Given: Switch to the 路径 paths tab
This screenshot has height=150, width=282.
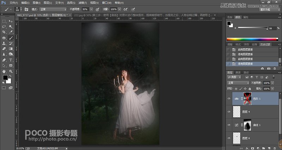Looking at the screenshot, I should pyautogui.click(x=246, y=73).
